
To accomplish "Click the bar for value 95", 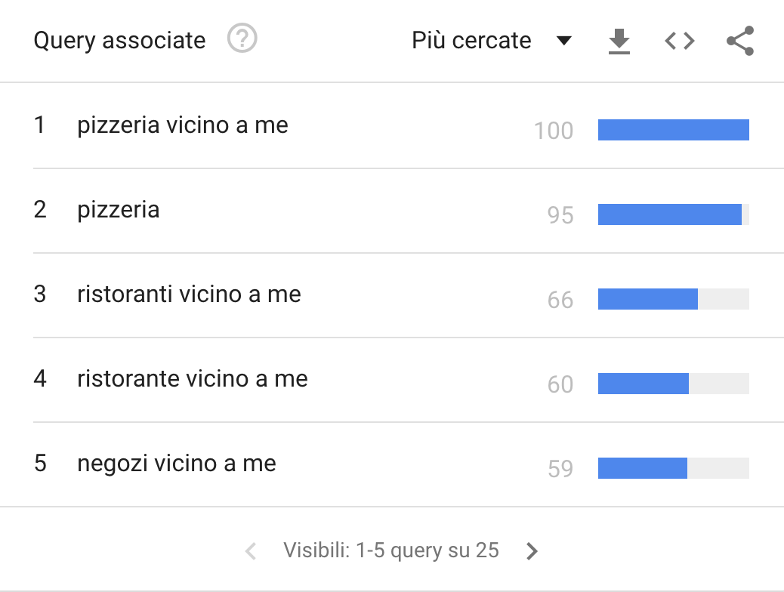I will pyautogui.click(x=670, y=214).
